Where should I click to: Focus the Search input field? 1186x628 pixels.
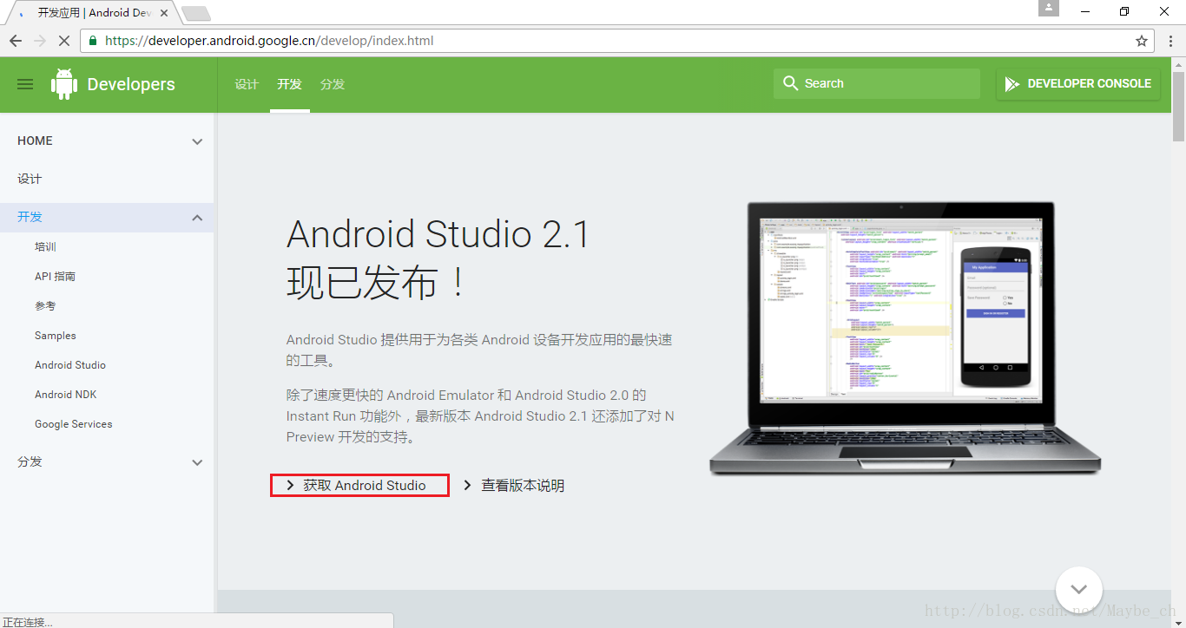(x=877, y=83)
